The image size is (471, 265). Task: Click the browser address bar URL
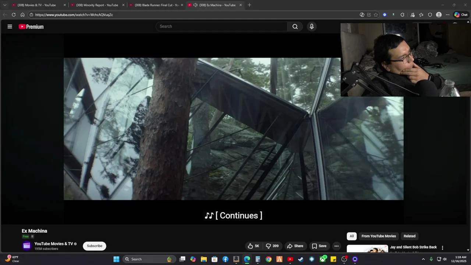click(x=74, y=15)
